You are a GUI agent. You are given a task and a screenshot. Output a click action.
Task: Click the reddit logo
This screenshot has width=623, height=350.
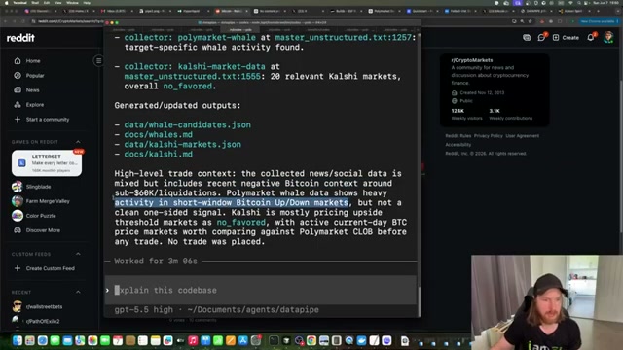tap(20, 38)
